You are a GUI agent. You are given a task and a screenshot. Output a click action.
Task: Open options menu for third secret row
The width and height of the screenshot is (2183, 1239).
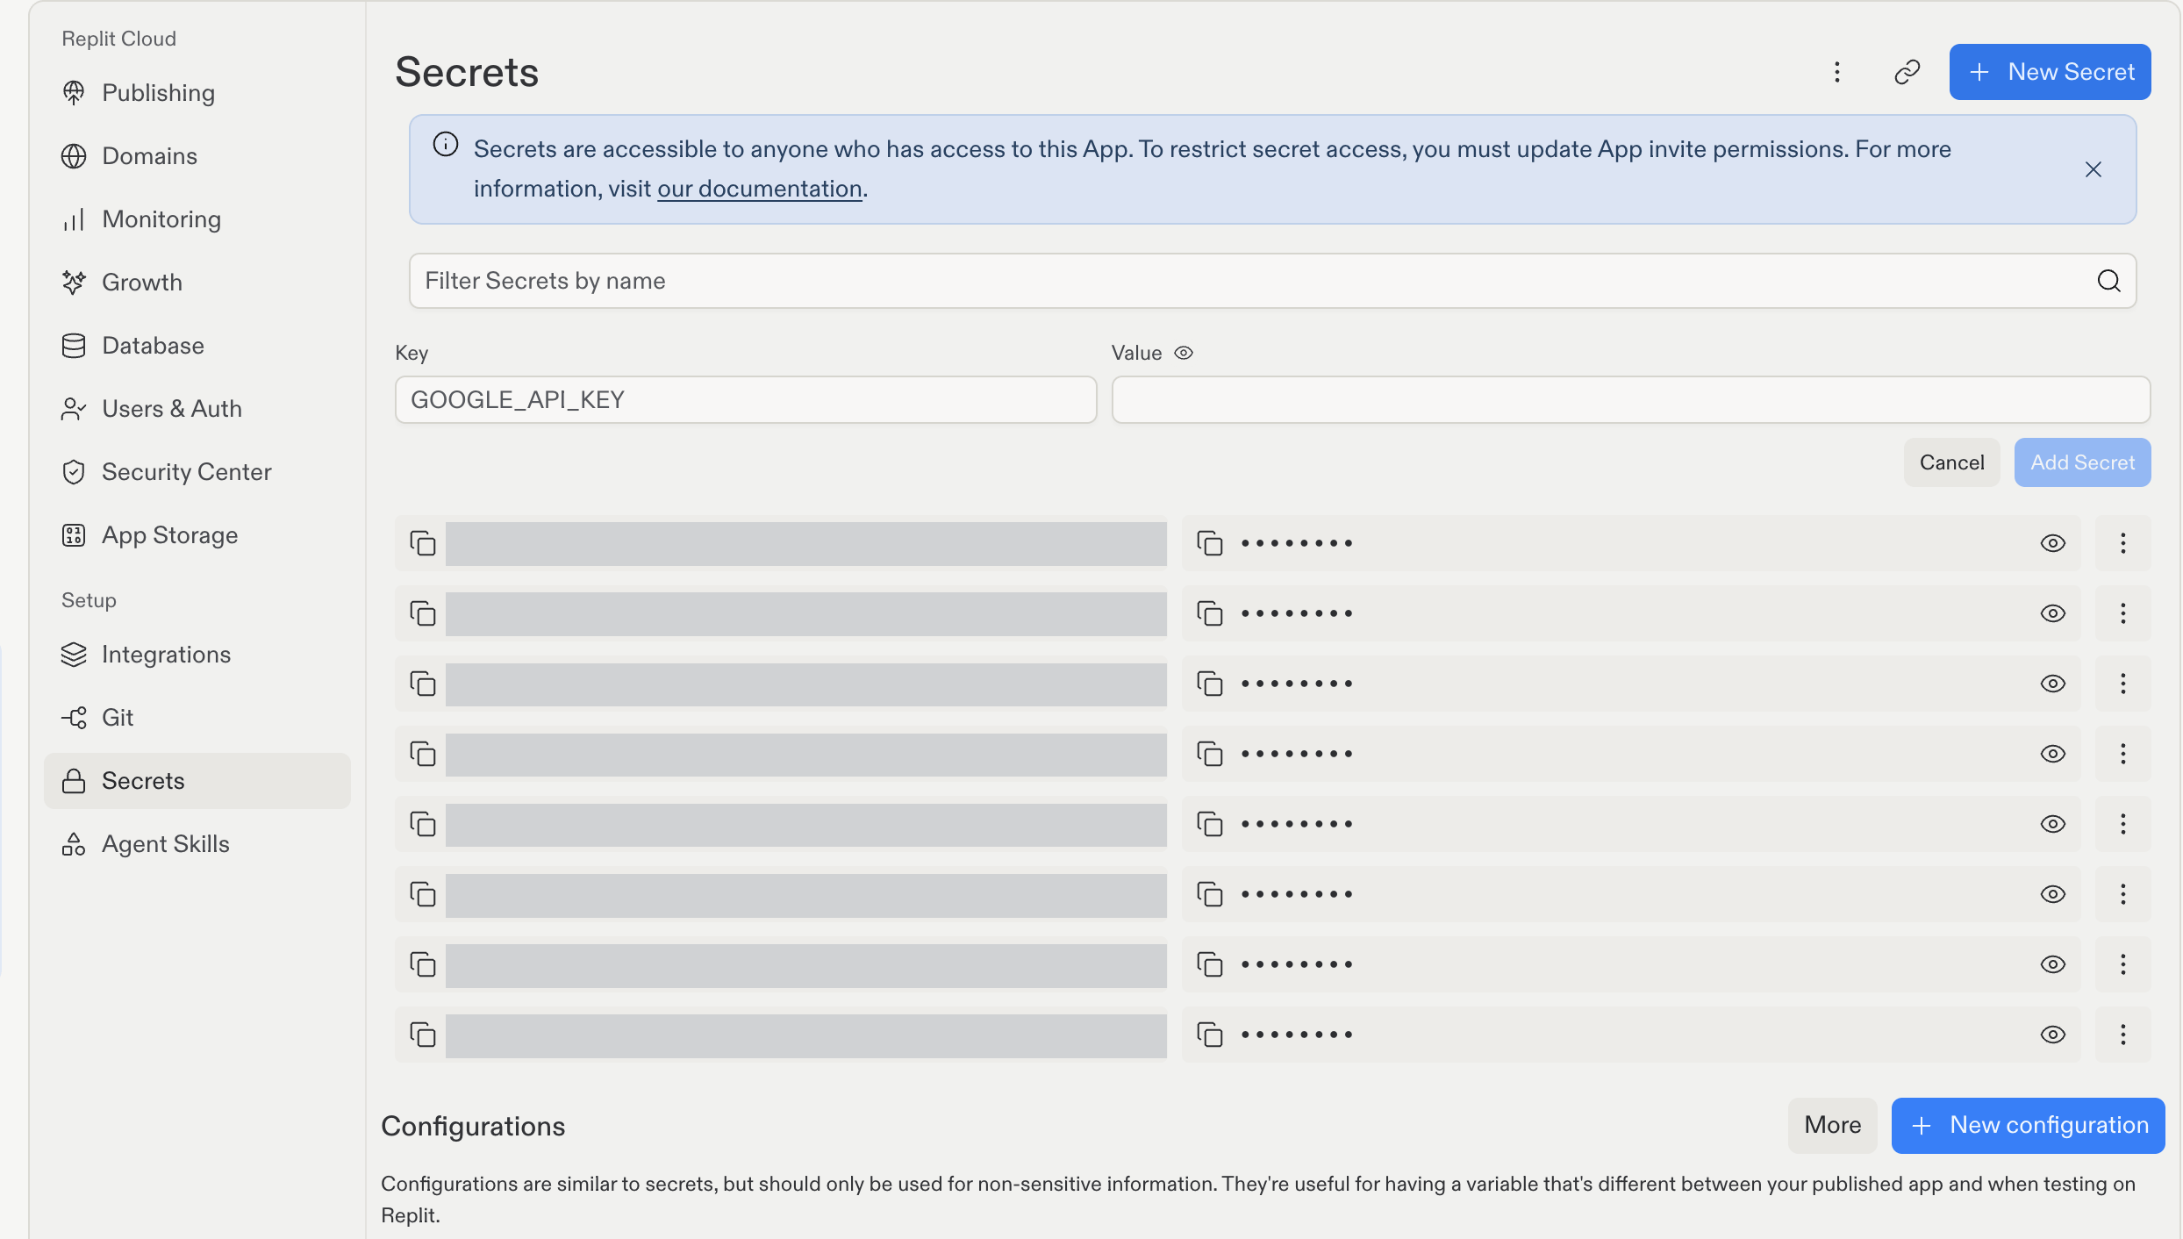coord(2123,684)
